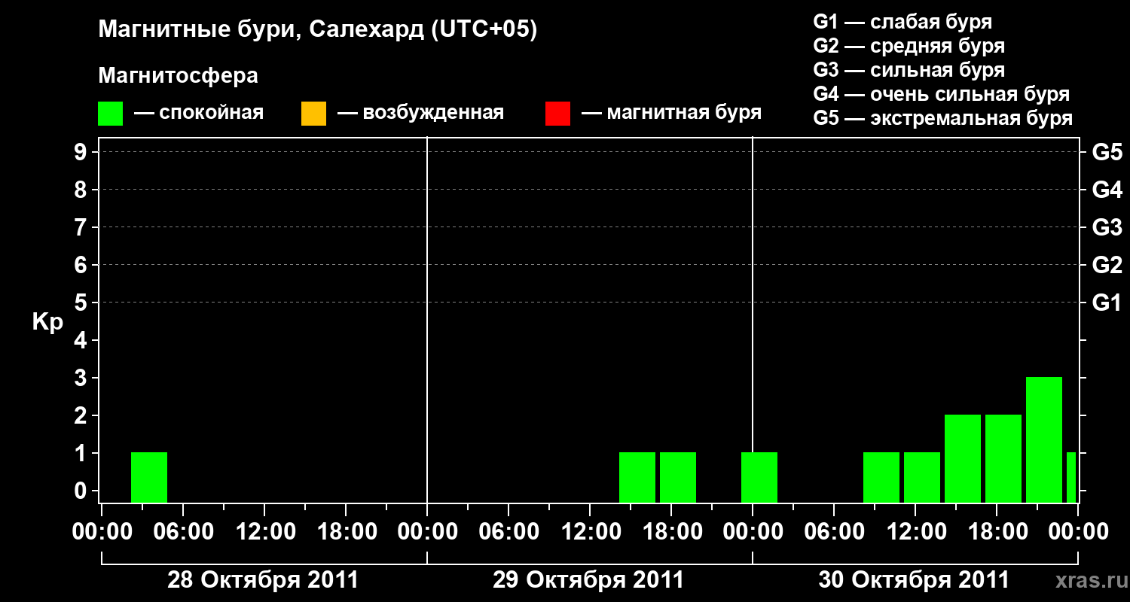Click the '29 Октября 2011' date label
This screenshot has height=602, width=1130.
pyautogui.click(x=588, y=580)
